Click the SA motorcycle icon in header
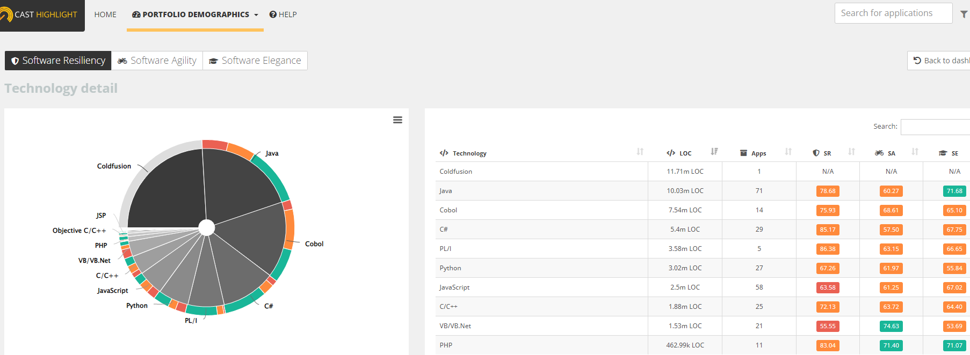The height and width of the screenshot is (355, 970). tap(879, 153)
